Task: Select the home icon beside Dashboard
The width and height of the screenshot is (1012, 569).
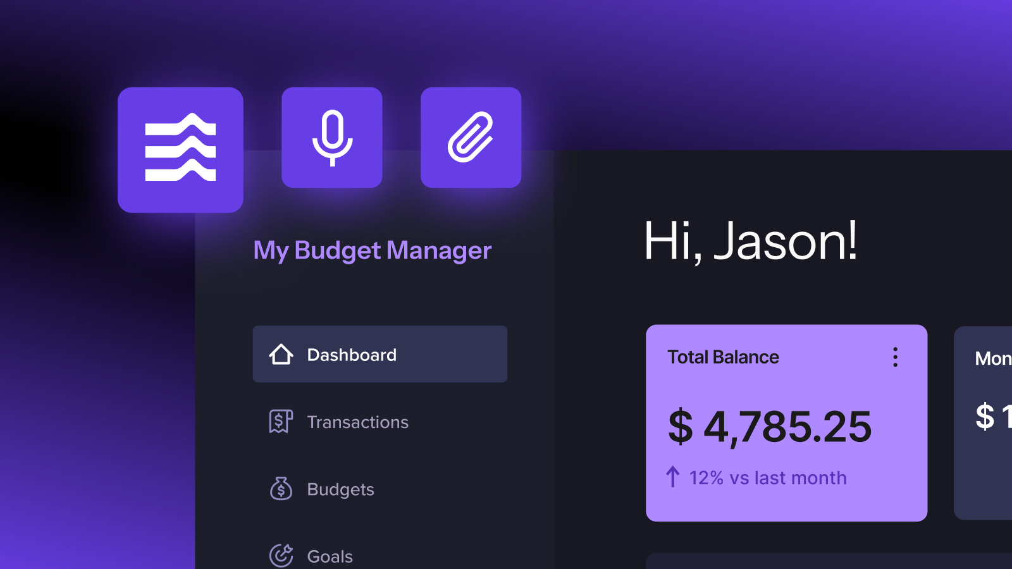Action: [x=281, y=355]
